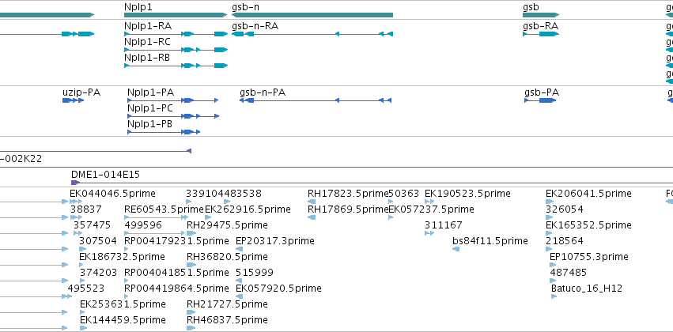
Task: Select the gsb-RA transcript
Action: click(x=541, y=34)
